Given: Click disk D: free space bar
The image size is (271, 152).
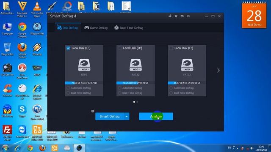Looking at the screenshot, I should [x=135, y=83].
